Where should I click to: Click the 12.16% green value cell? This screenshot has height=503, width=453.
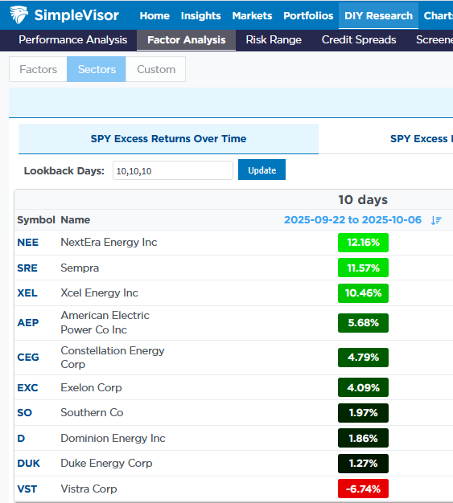click(363, 243)
